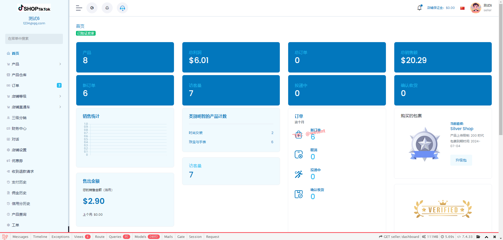Switch to the debugbar Messages tab
Screen dimensions: 503x240
(20, 237)
